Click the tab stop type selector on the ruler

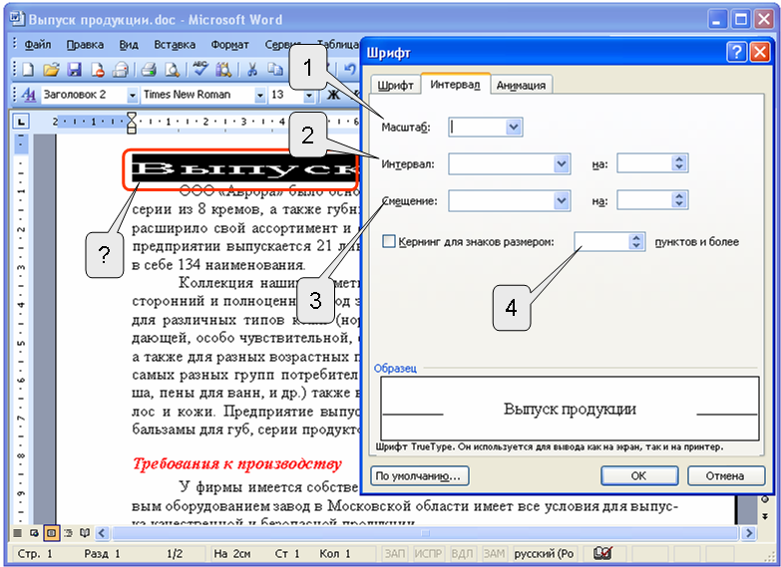pyautogui.click(x=20, y=121)
